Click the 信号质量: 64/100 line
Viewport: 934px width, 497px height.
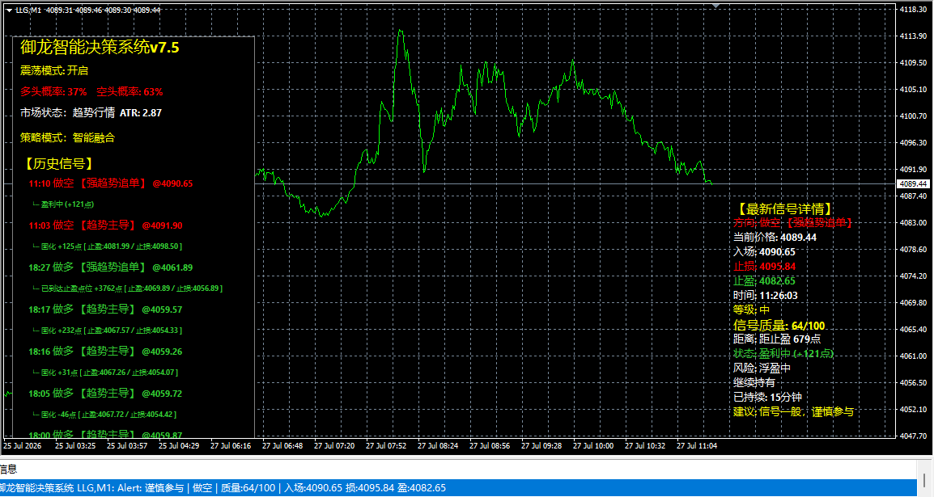click(779, 326)
